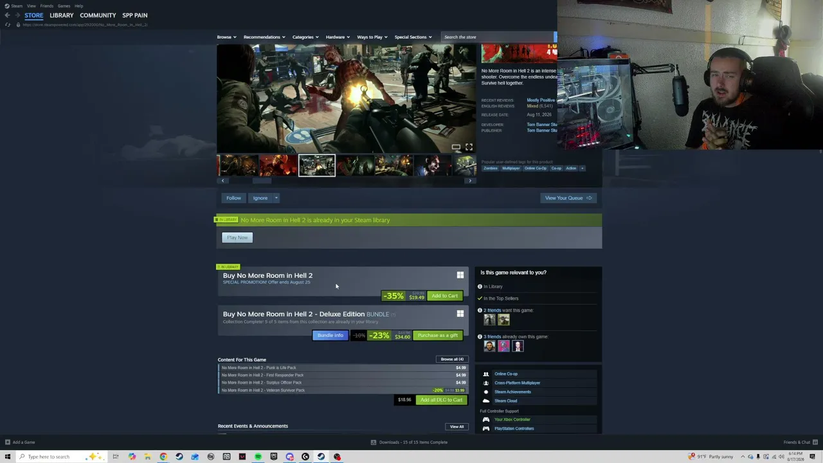Open the Steam Achievements feature link
The width and height of the screenshot is (823, 463).
click(x=512, y=392)
